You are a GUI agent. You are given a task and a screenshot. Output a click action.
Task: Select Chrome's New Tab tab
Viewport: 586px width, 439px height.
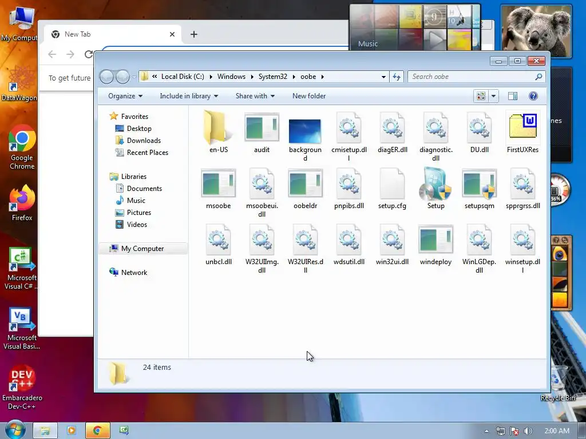point(113,34)
